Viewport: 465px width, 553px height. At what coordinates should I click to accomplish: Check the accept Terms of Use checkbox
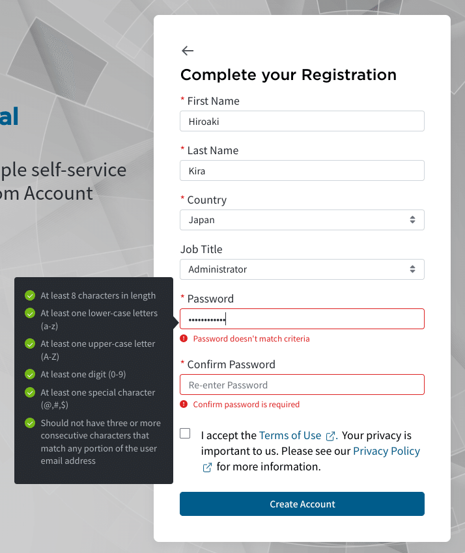click(185, 433)
